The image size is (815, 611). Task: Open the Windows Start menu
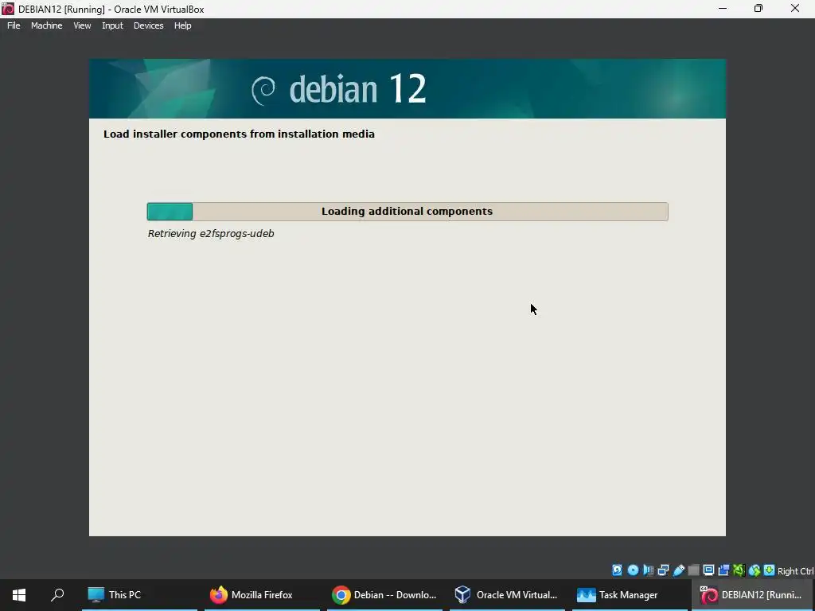click(x=19, y=595)
